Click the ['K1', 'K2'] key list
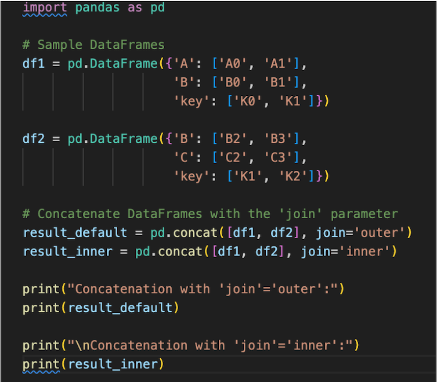 272,176
